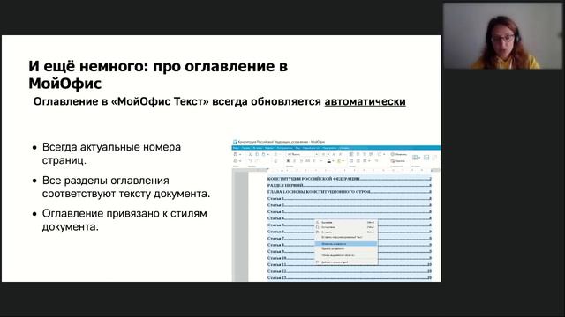Justify text in MyOffice toolbar
The height and width of the screenshot is (317, 565).
[371, 154]
